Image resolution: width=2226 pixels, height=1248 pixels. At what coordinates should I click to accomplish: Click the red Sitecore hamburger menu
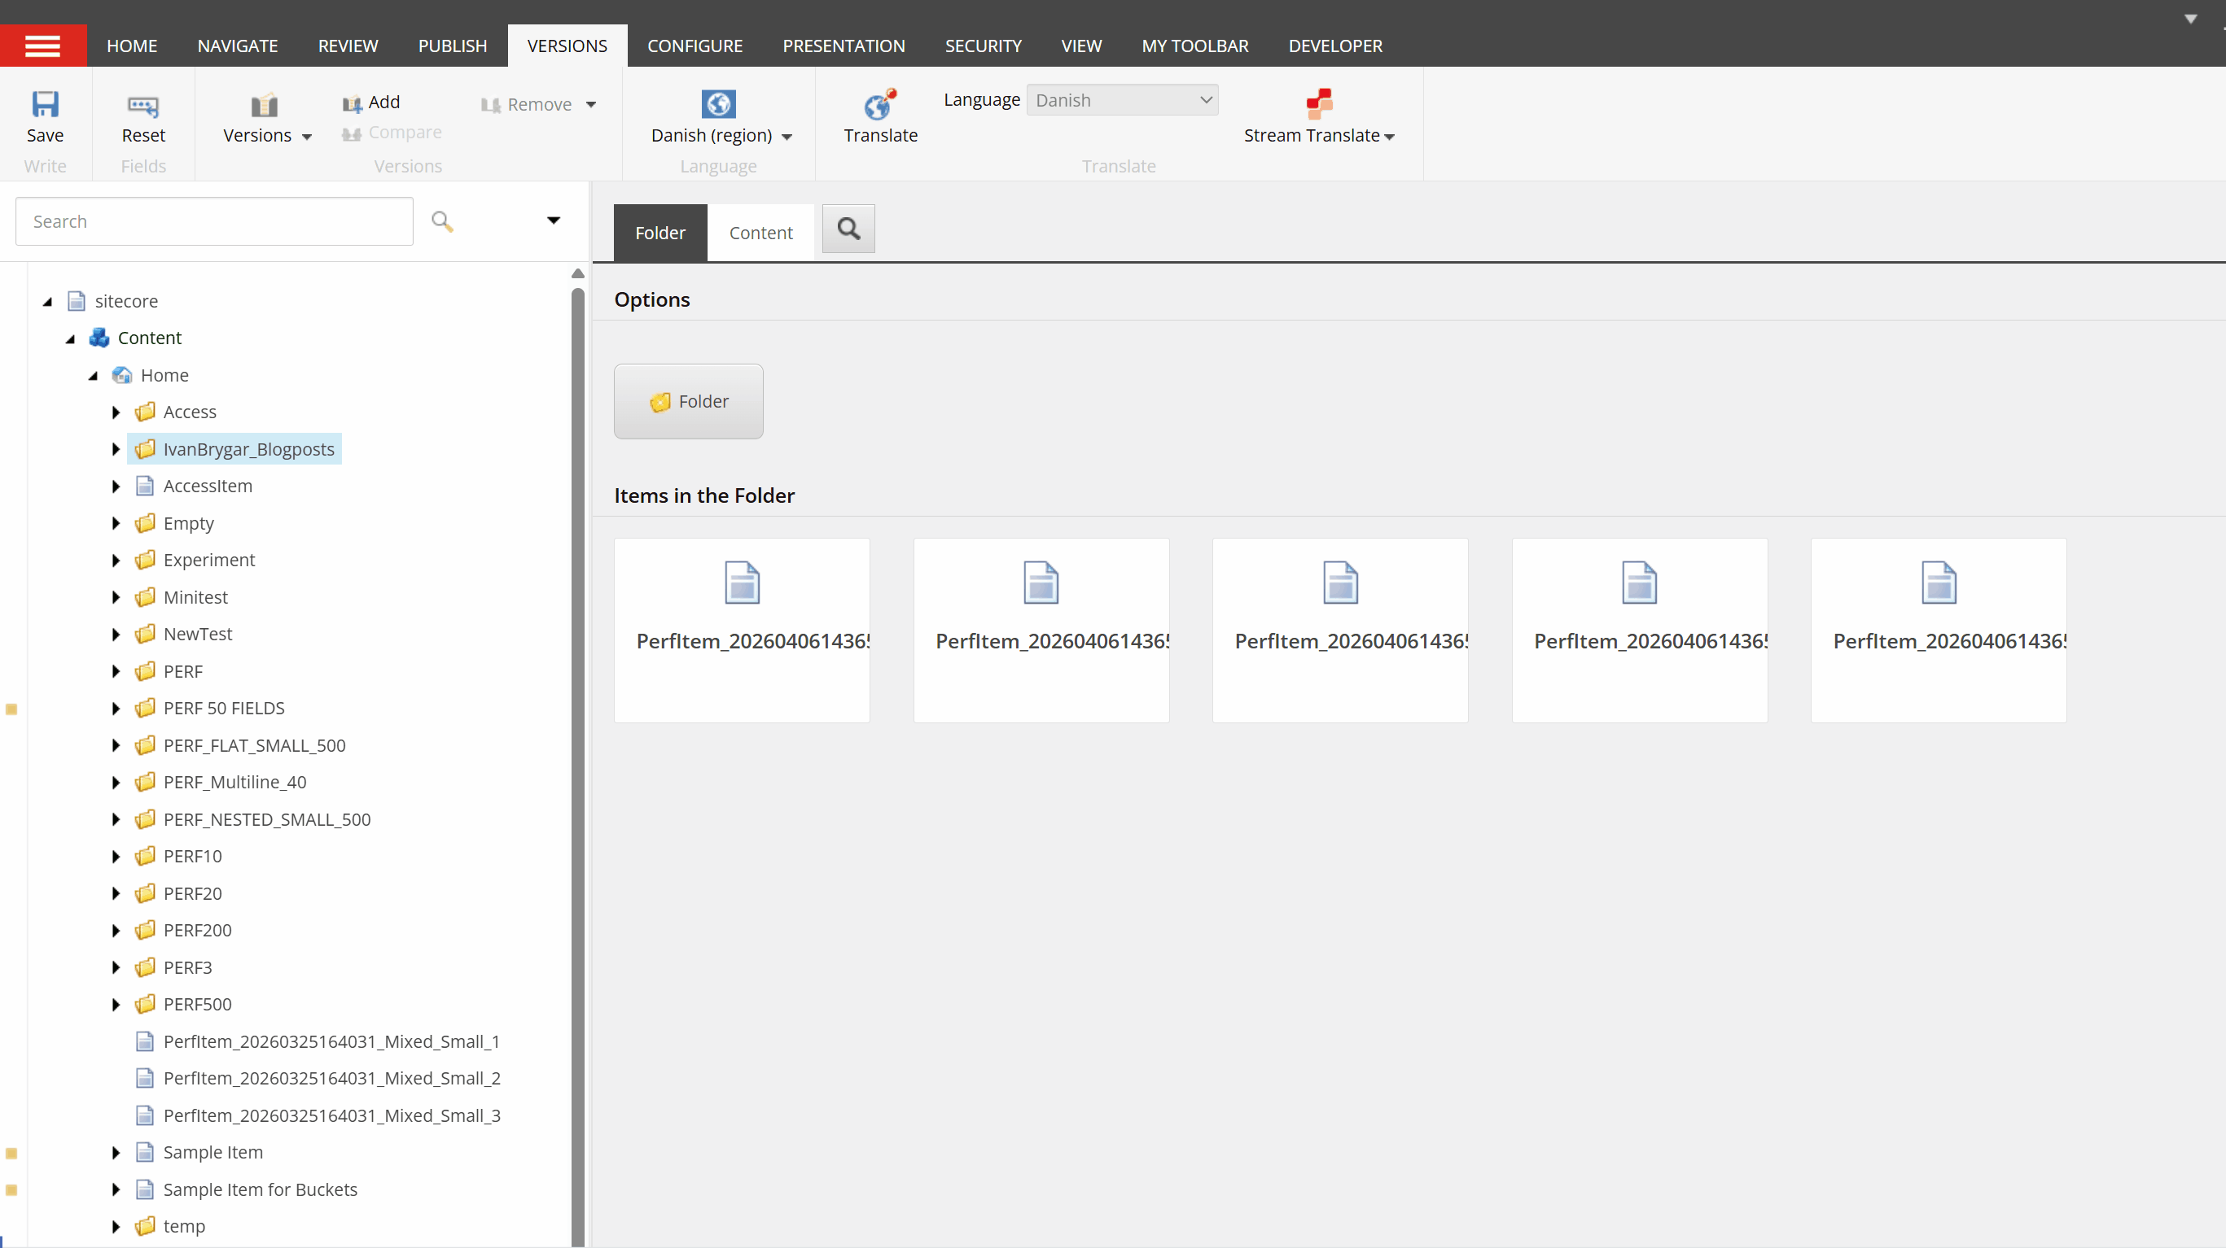pos(42,46)
